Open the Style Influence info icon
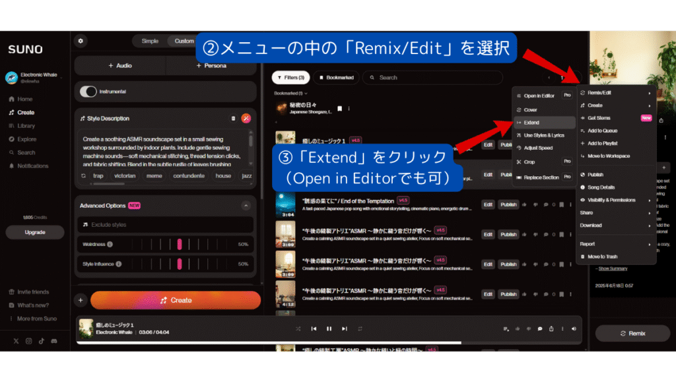The image size is (676, 380). [119, 264]
